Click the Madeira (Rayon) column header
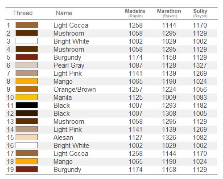The width and height of the screenshot is (223, 179). coord(135,13)
